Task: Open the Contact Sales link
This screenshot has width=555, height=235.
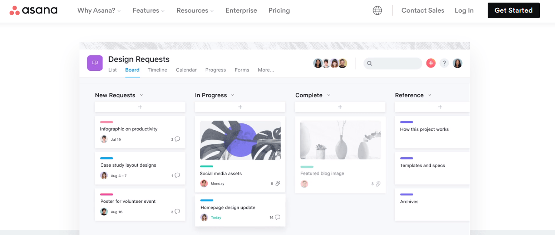Action: tap(423, 10)
